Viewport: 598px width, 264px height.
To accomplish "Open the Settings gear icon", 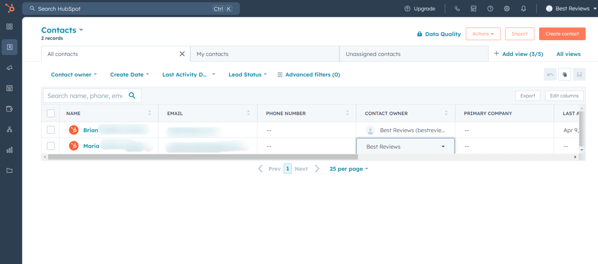I will (507, 8).
